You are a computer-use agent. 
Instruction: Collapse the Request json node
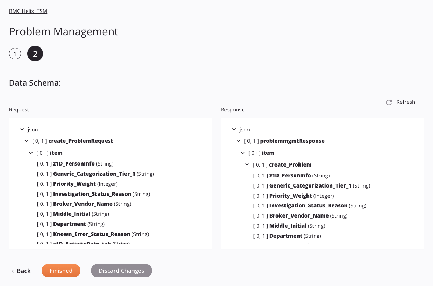tap(22, 130)
